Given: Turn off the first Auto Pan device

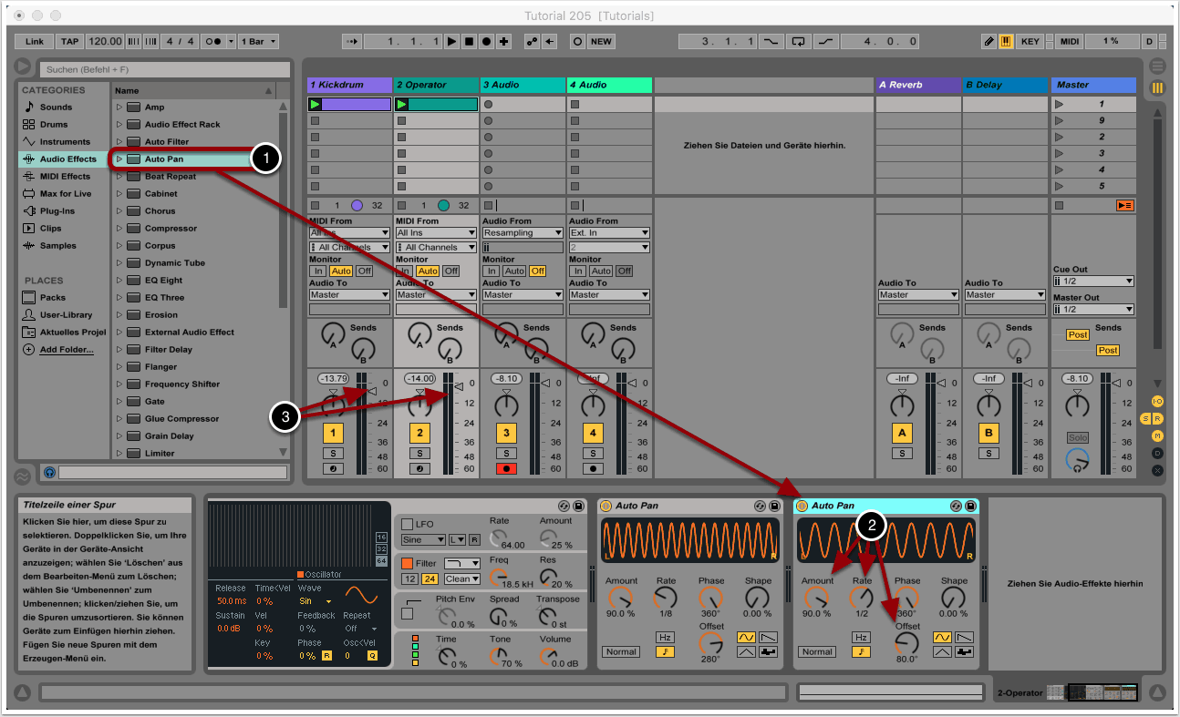Looking at the screenshot, I should (x=606, y=507).
